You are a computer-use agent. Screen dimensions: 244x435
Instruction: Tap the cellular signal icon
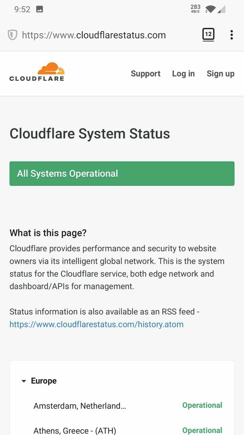[x=221, y=9]
